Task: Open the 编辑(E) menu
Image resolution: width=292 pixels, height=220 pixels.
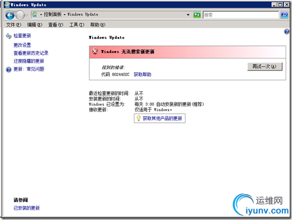Action: [34, 25]
